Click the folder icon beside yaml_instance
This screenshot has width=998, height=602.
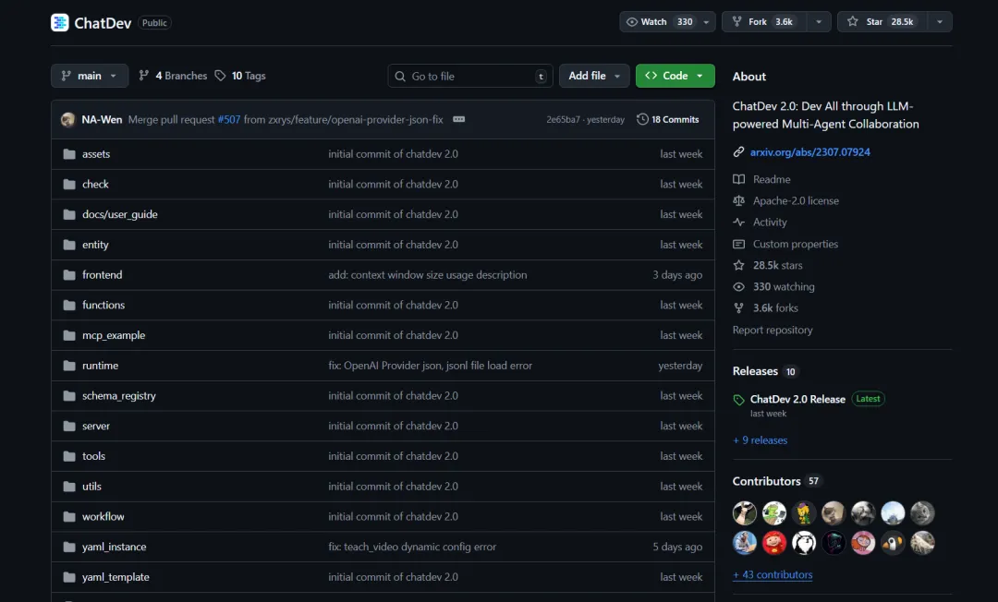tap(69, 547)
